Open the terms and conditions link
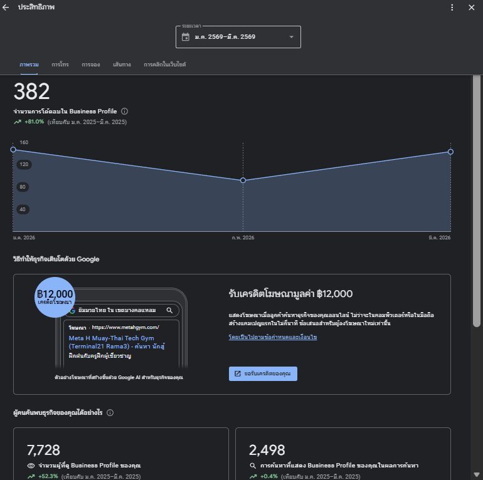This screenshot has height=480, width=483. coord(273,337)
